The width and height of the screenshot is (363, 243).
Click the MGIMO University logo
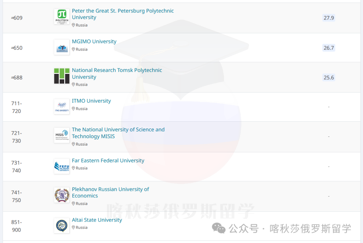point(62,47)
